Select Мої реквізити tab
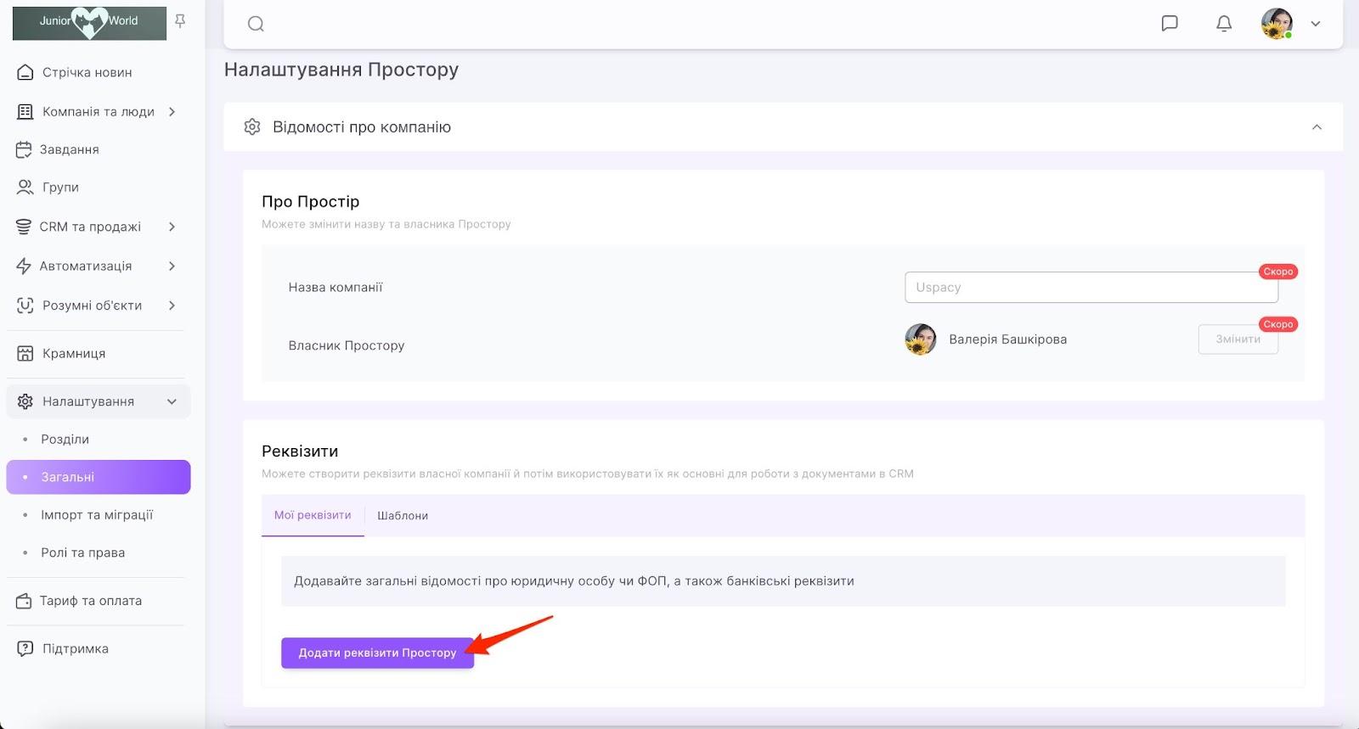 pyautogui.click(x=313, y=516)
